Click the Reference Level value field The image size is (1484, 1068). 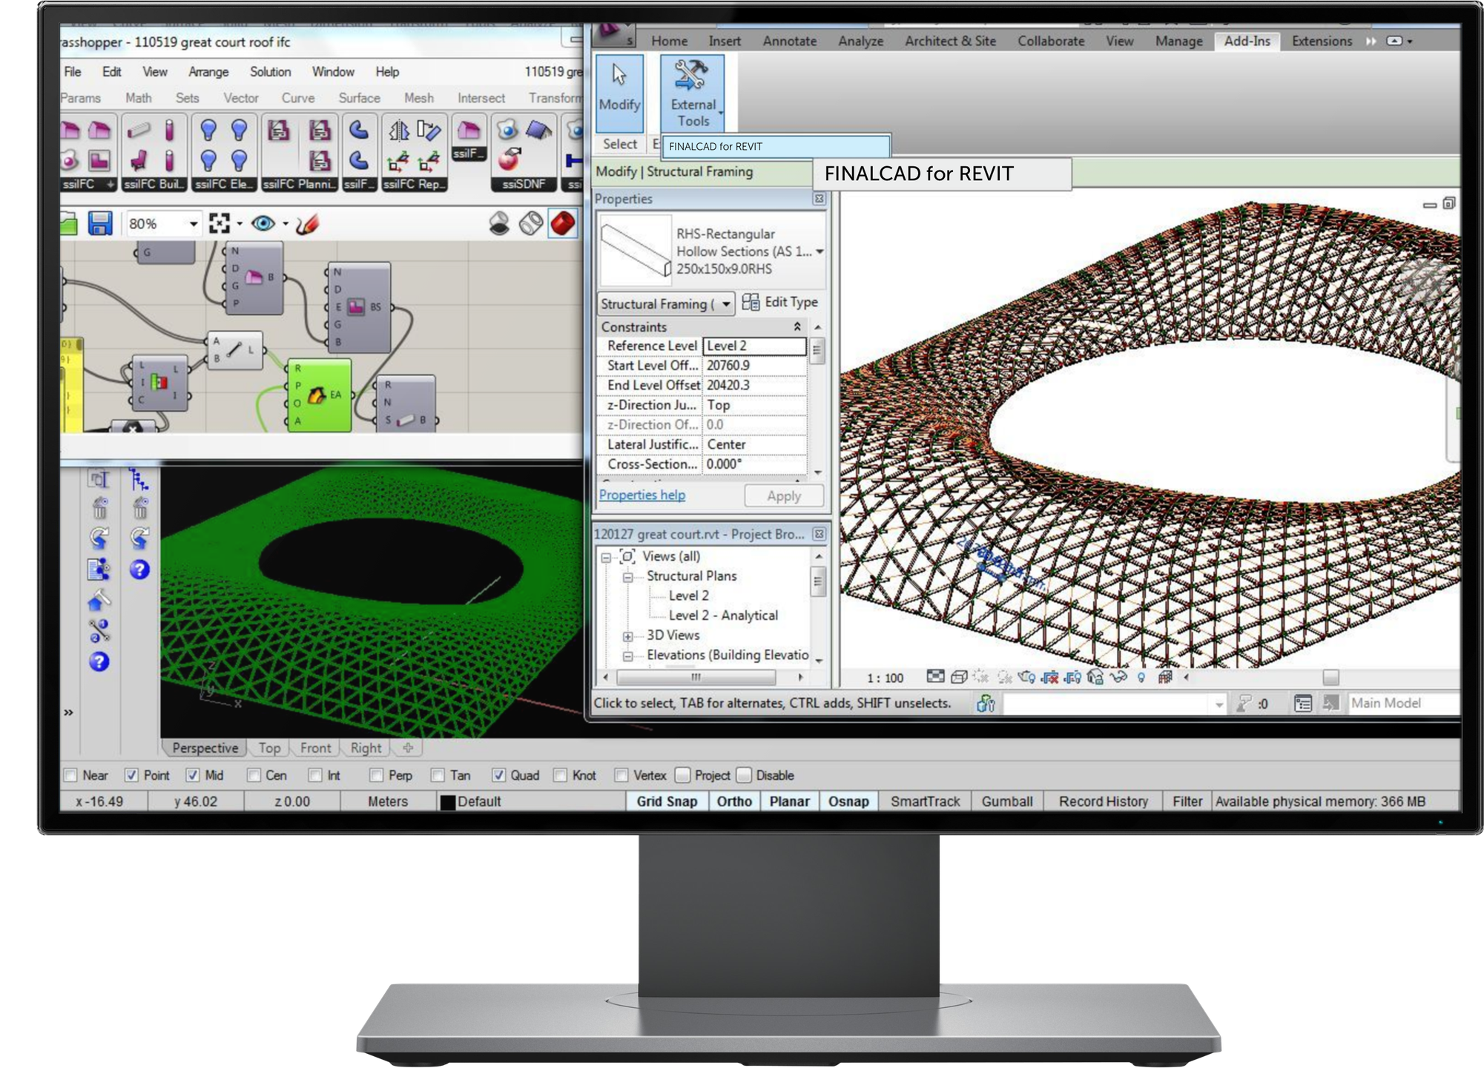[x=753, y=346]
